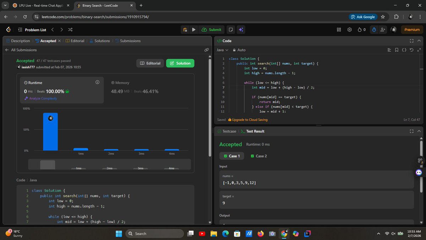
Task: Click Upgrade to Cloud Saving link
Action: pyautogui.click(x=248, y=120)
